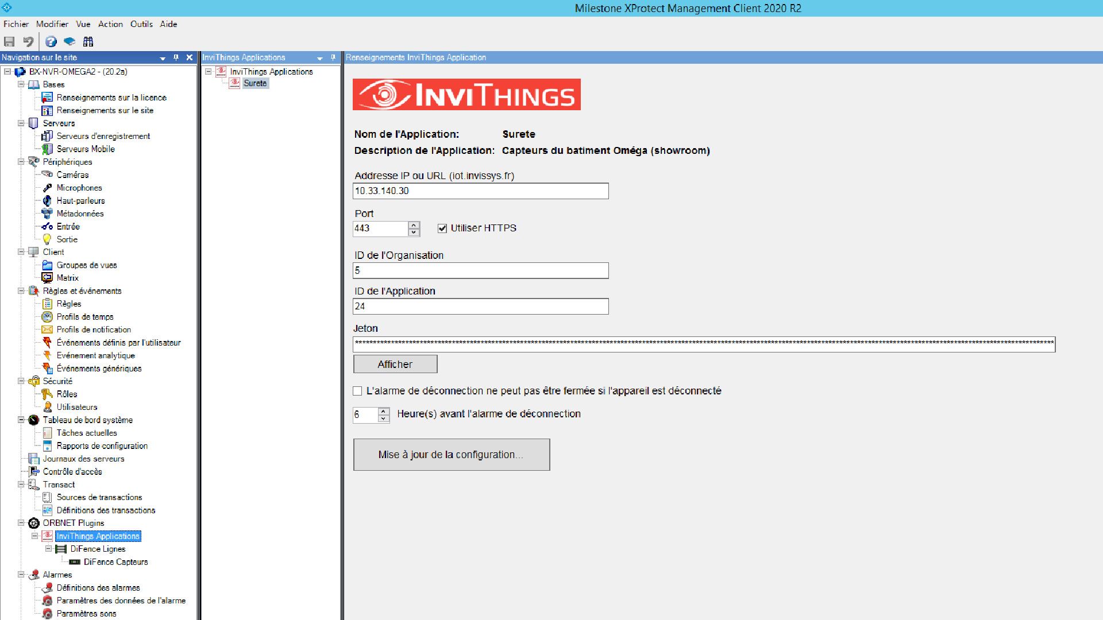Click the Règles icon

[x=47, y=304]
